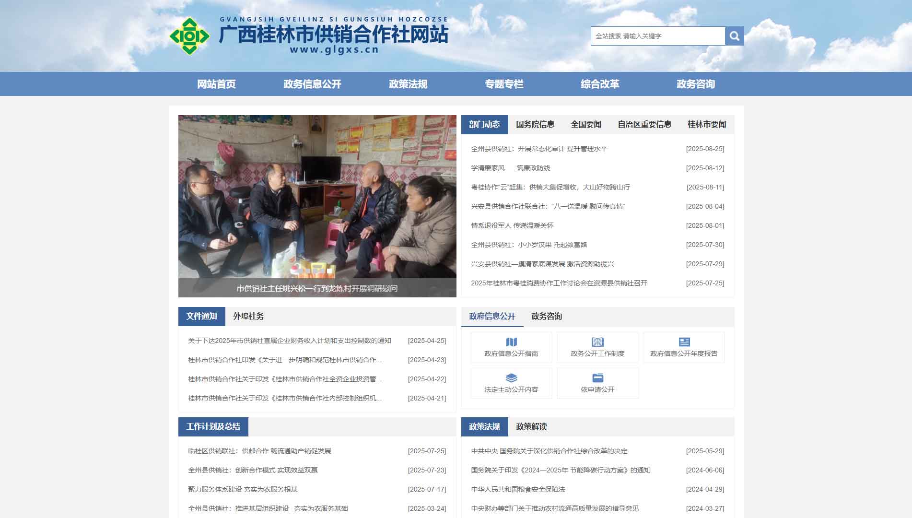Open notice 桂林市供销合作社内部控制组织机
The height and width of the screenshot is (518, 912).
pos(285,398)
